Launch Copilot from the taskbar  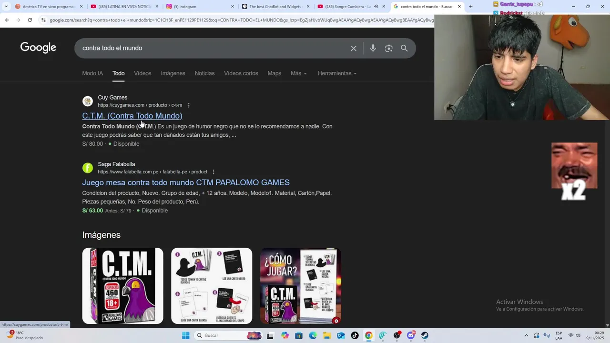[285, 335]
